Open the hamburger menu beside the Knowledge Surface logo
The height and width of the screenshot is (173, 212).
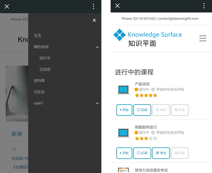(x=203, y=38)
